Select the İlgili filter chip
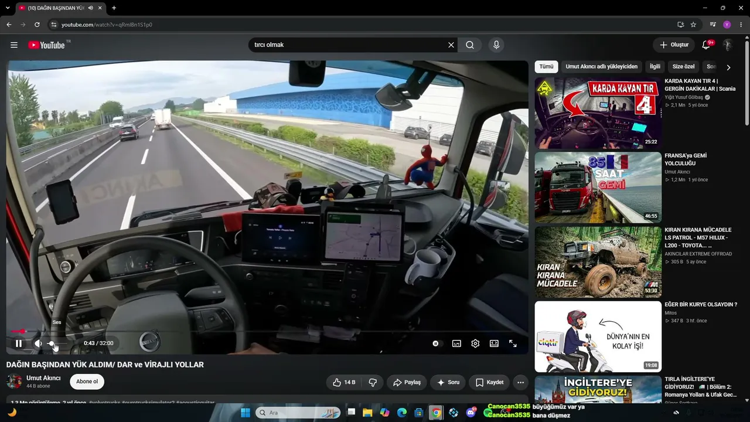750x422 pixels. pyautogui.click(x=655, y=67)
